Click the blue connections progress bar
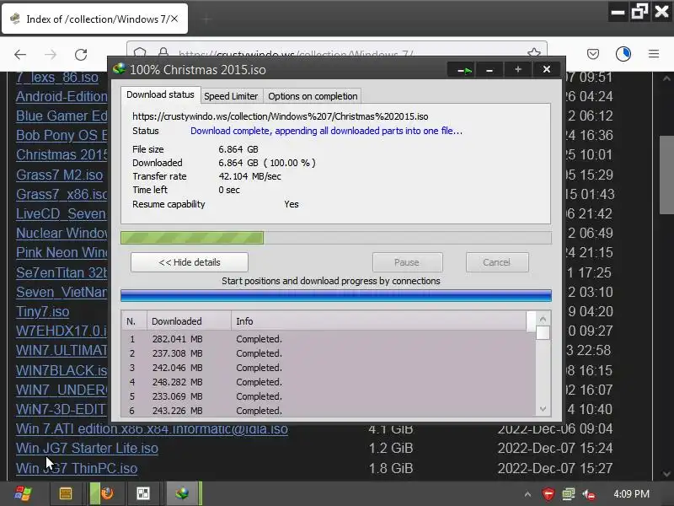The height and width of the screenshot is (506, 674). coord(336,295)
